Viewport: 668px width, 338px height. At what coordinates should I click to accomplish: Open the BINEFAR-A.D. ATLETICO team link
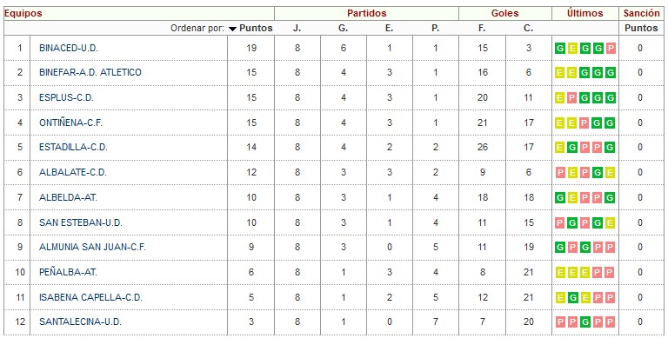(x=90, y=72)
